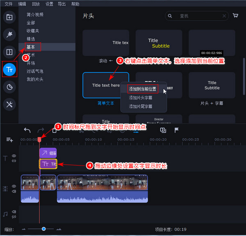Click the shopping cart store icon
The height and width of the screenshot is (236, 246).
coord(235,16)
